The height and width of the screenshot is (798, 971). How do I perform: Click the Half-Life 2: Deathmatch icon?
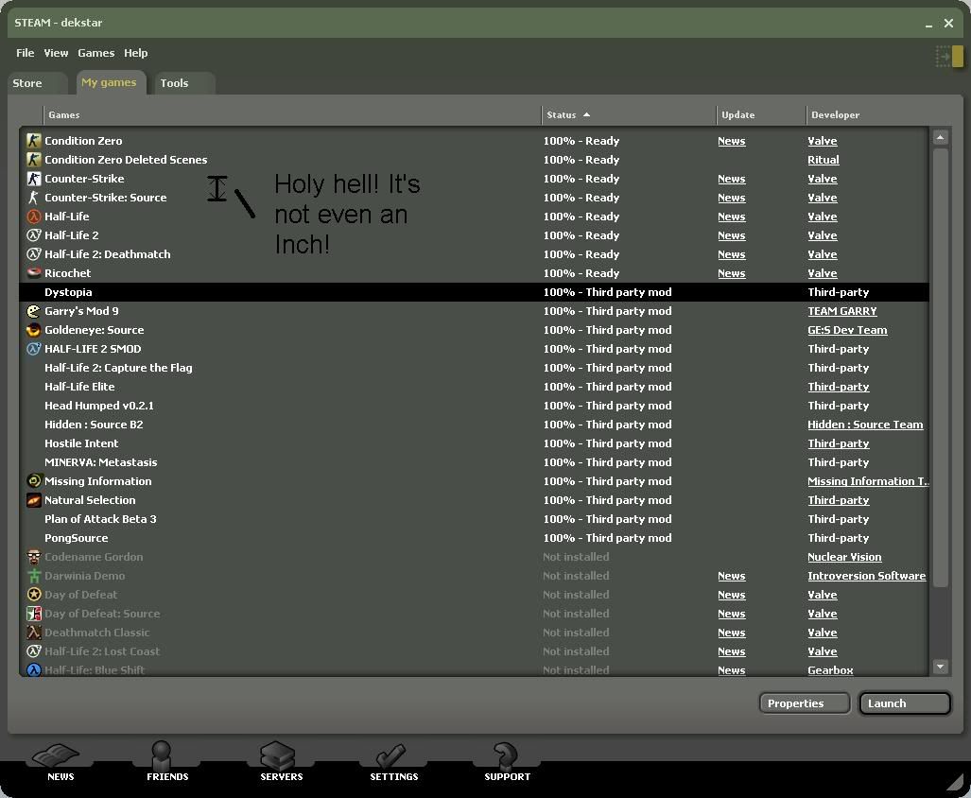click(33, 254)
